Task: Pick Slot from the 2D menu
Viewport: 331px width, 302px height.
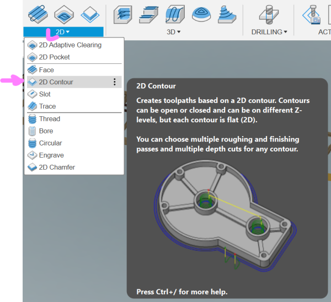Action: click(x=45, y=94)
